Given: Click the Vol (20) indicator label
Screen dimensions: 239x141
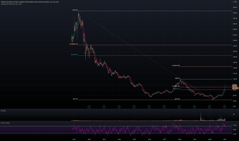Looking at the screenshot, I should click(x=3, y=111).
